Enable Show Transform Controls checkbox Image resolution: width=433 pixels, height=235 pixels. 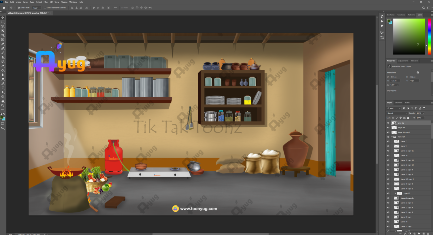point(45,8)
